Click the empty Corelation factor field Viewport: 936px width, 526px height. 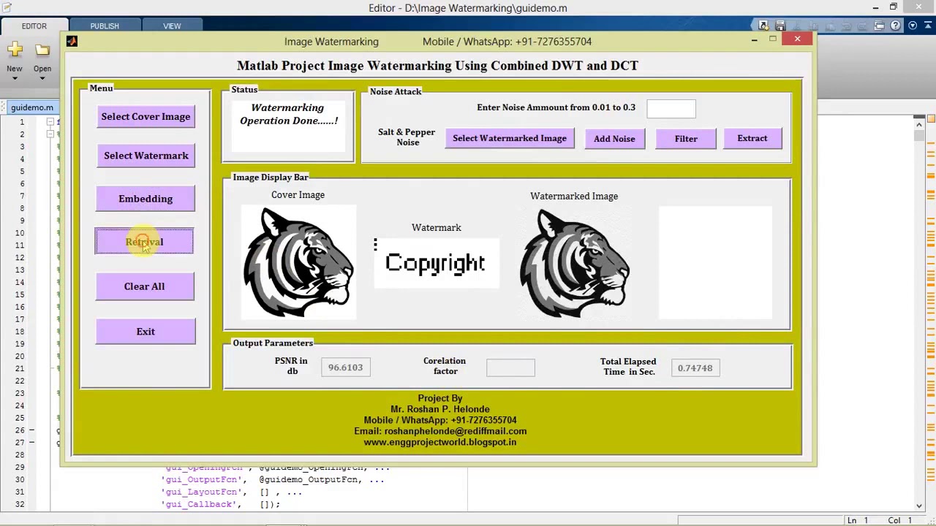pyautogui.click(x=510, y=367)
